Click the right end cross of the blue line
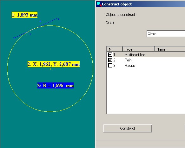 58,19
